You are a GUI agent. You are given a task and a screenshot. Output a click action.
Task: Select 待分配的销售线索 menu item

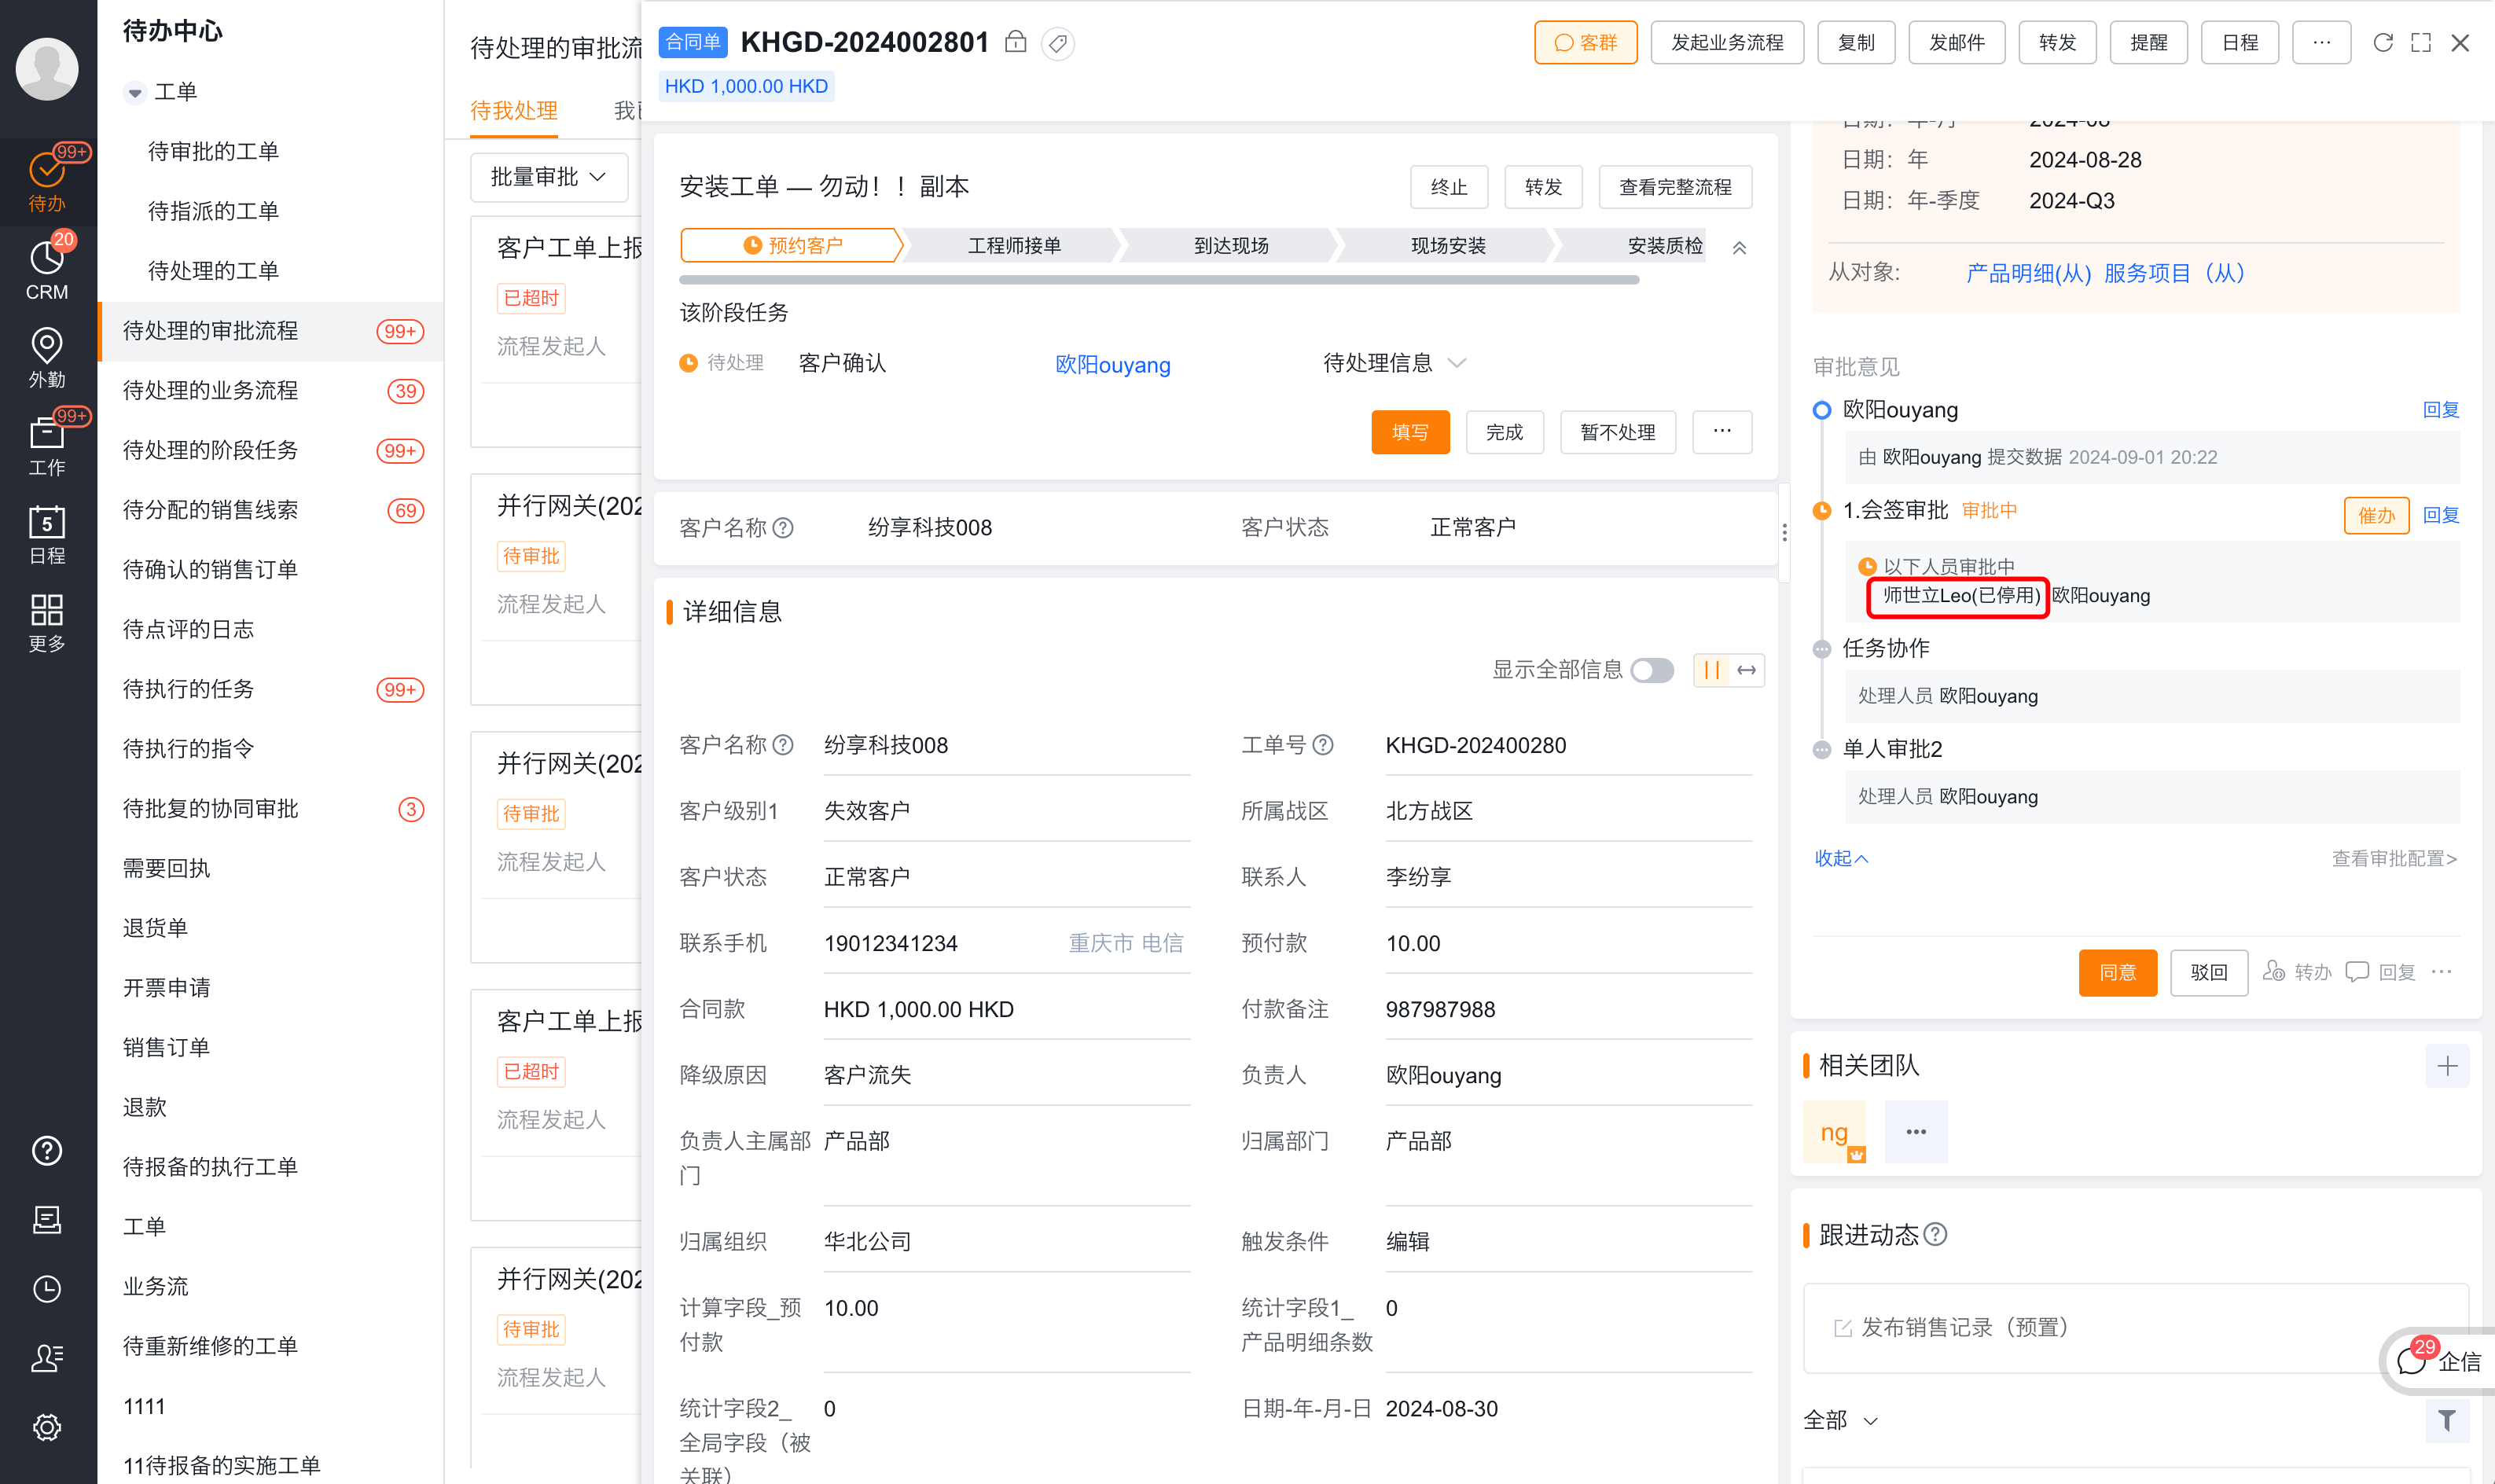(x=271, y=510)
